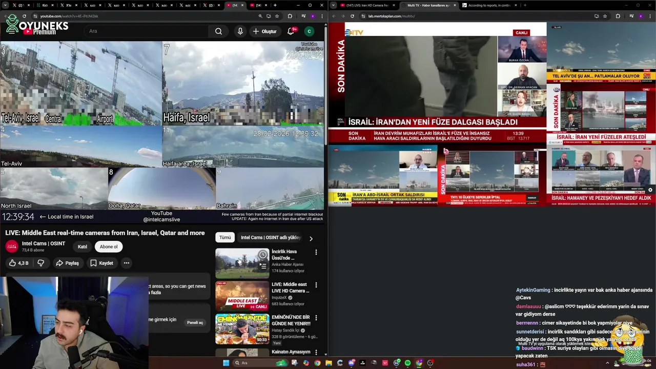656x369 pixels.
Task: Click the Intel Cams channel avatar
Action: click(11, 247)
